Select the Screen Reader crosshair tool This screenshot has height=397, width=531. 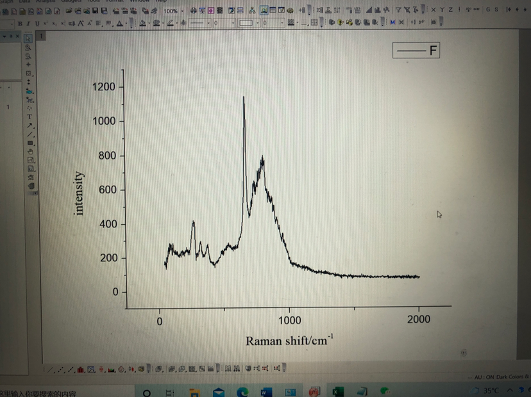[28, 65]
